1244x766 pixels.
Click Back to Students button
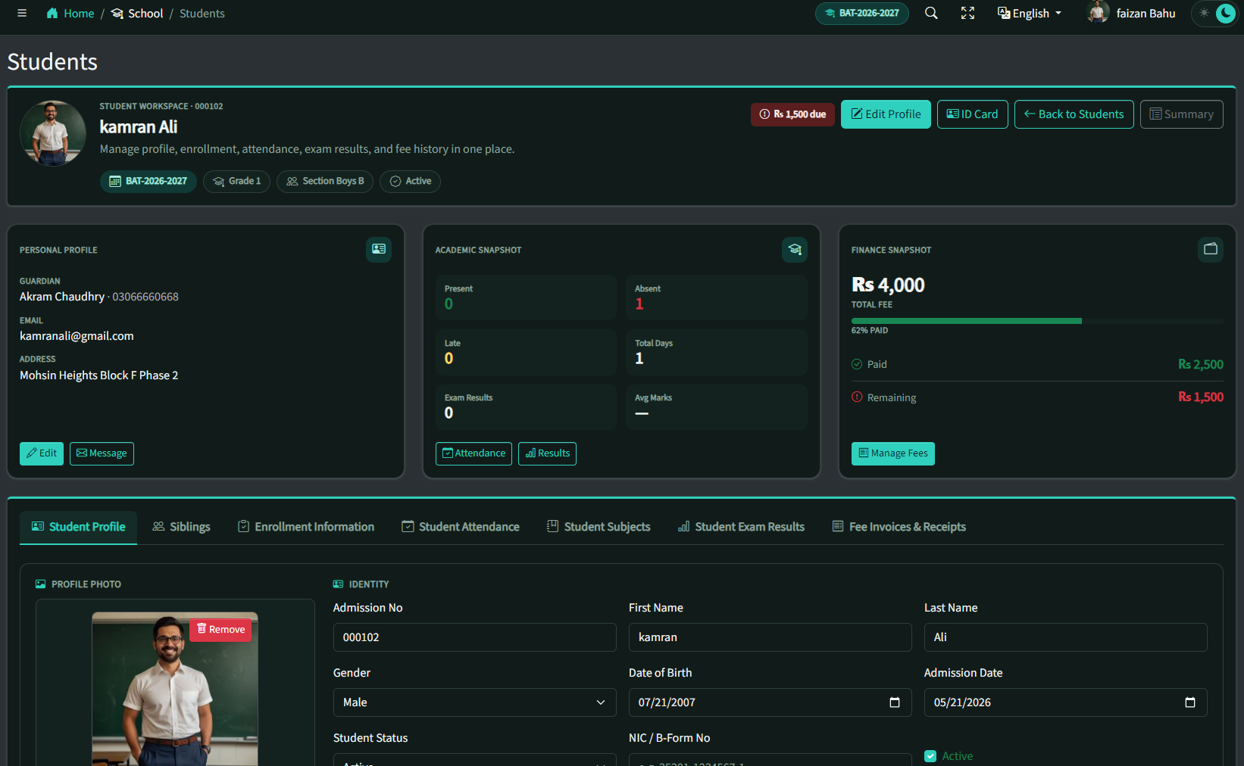pyautogui.click(x=1074, y=114)
